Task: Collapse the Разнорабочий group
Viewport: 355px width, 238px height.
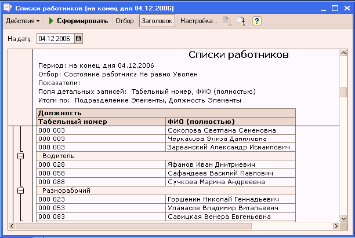Action: tap(20, 191)
